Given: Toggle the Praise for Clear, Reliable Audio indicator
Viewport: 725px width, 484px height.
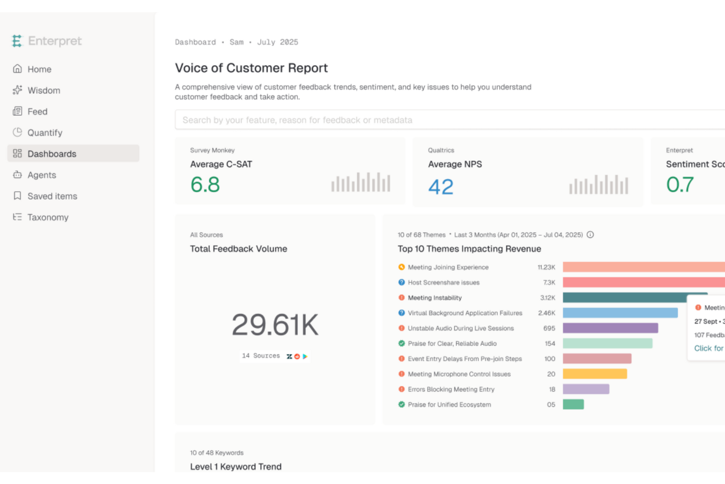Looking at the screenshot, I should pyautogui.click(x=401, y=344).
